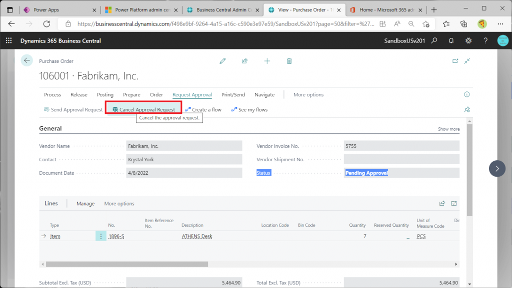Image resolution: width=512 pixels, height=288 pixels.
Task: Collapse the General section header
Action: coord(50,128)
